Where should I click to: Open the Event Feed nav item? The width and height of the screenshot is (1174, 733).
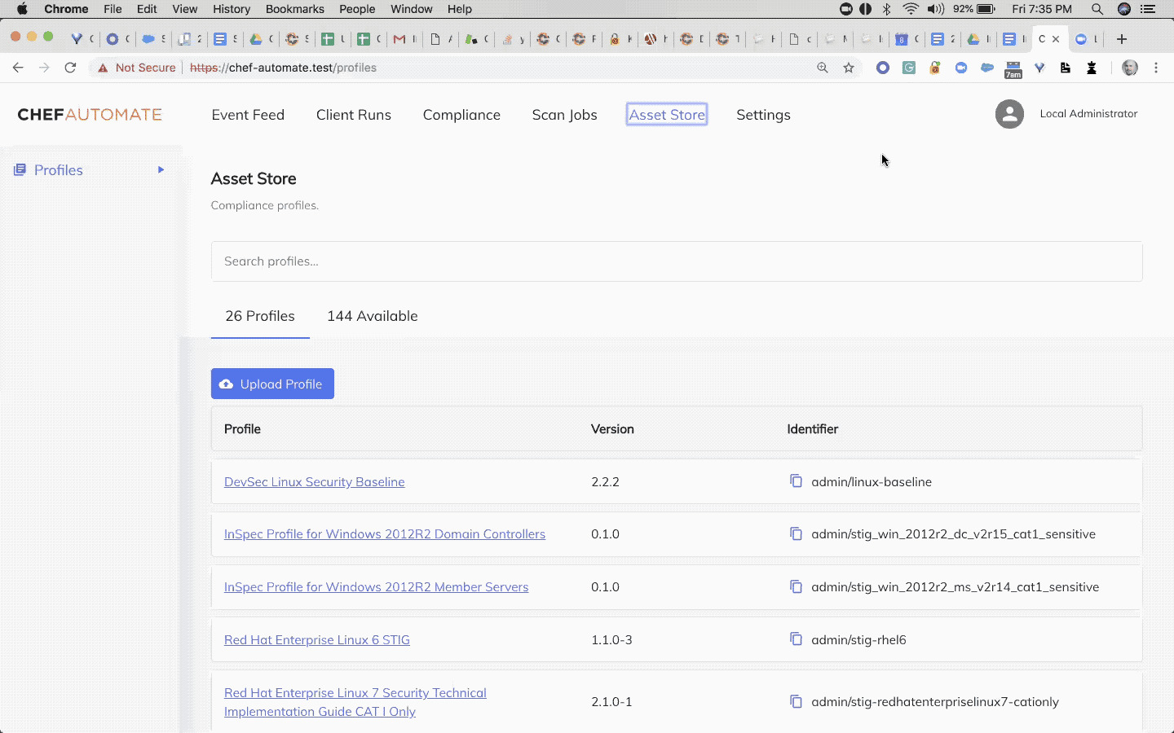coord(248,115)
